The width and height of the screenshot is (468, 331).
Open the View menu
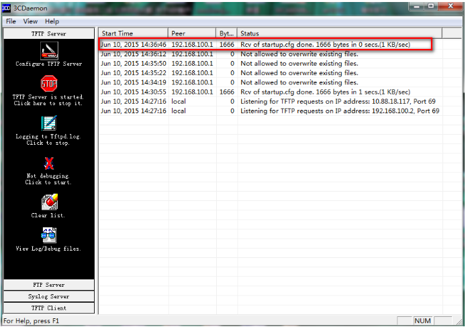pyautogui.click(x=30, y=21)
